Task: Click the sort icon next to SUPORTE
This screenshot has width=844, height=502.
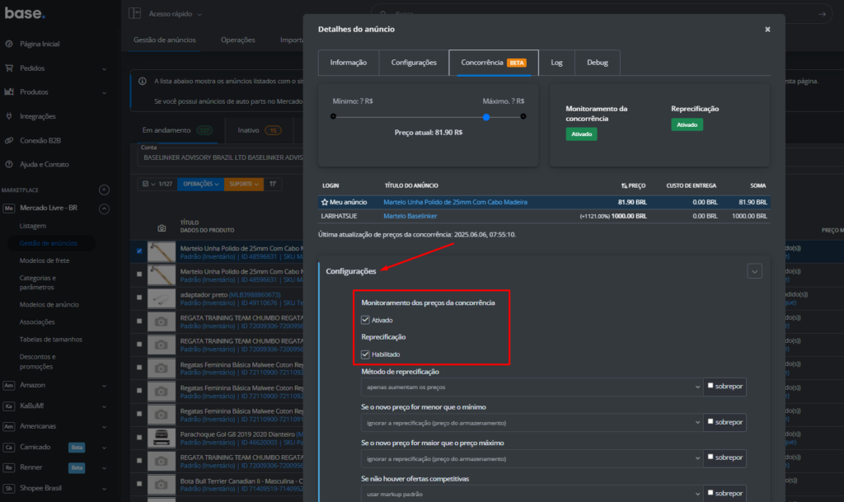Action: pos(273,184)
